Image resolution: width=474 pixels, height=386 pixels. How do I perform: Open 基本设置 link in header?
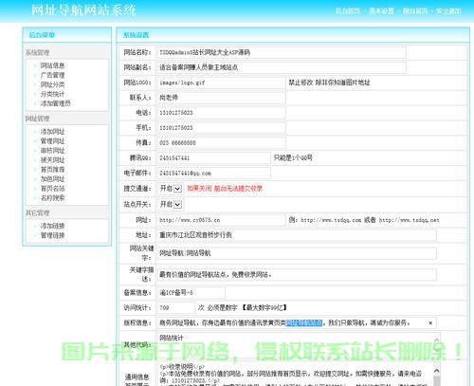coord(381,10)
